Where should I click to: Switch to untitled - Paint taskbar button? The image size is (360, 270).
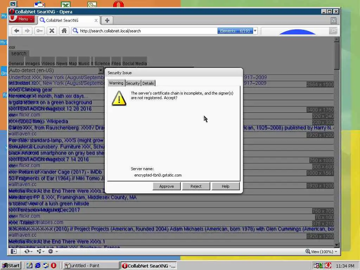[91, 266]
